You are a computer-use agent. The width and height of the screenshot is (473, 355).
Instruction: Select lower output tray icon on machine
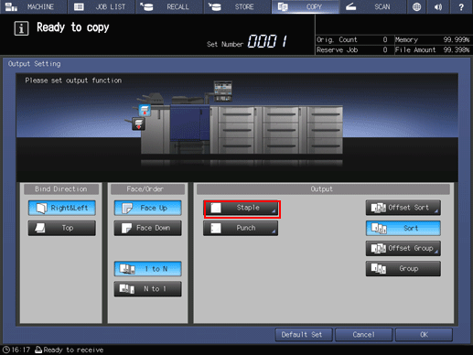tap(138, 124)
